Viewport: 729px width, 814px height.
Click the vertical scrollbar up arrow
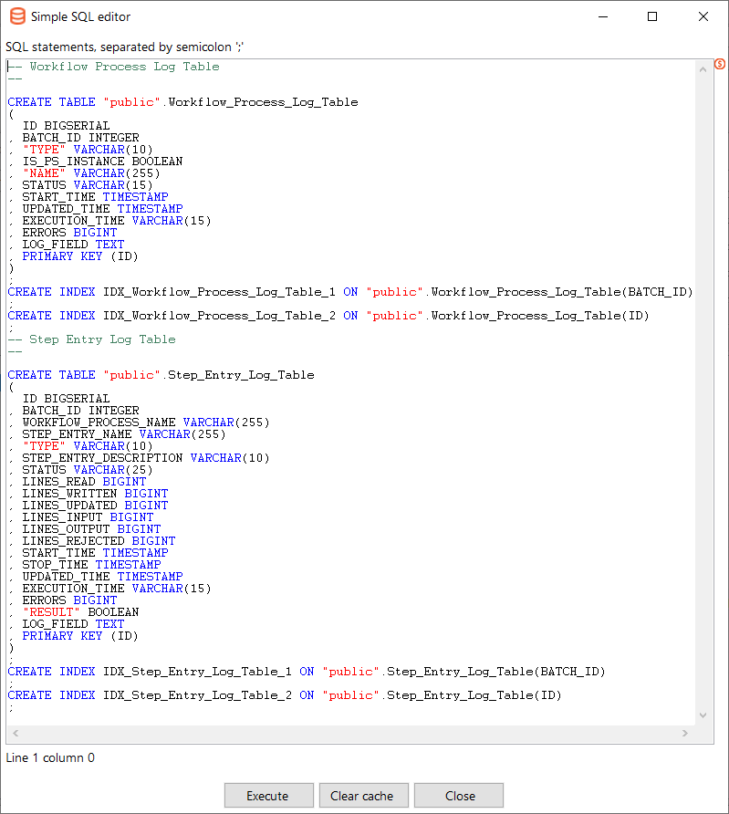point(703,67)
